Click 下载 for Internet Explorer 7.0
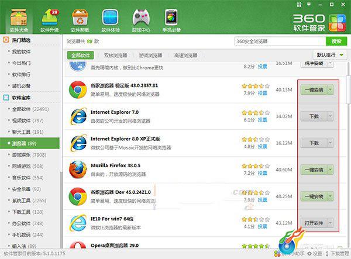The height and width of the screenshot is (259, 351). click(314, 116)
